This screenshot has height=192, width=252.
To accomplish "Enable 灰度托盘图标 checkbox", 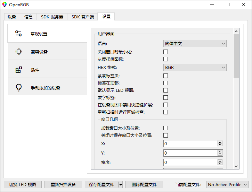I will tap(165, 59).
